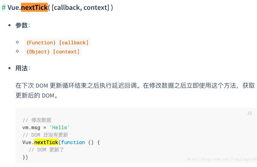Click the {Function} [callback] parameter code
257x167 pixels.
tap(57, 42)
